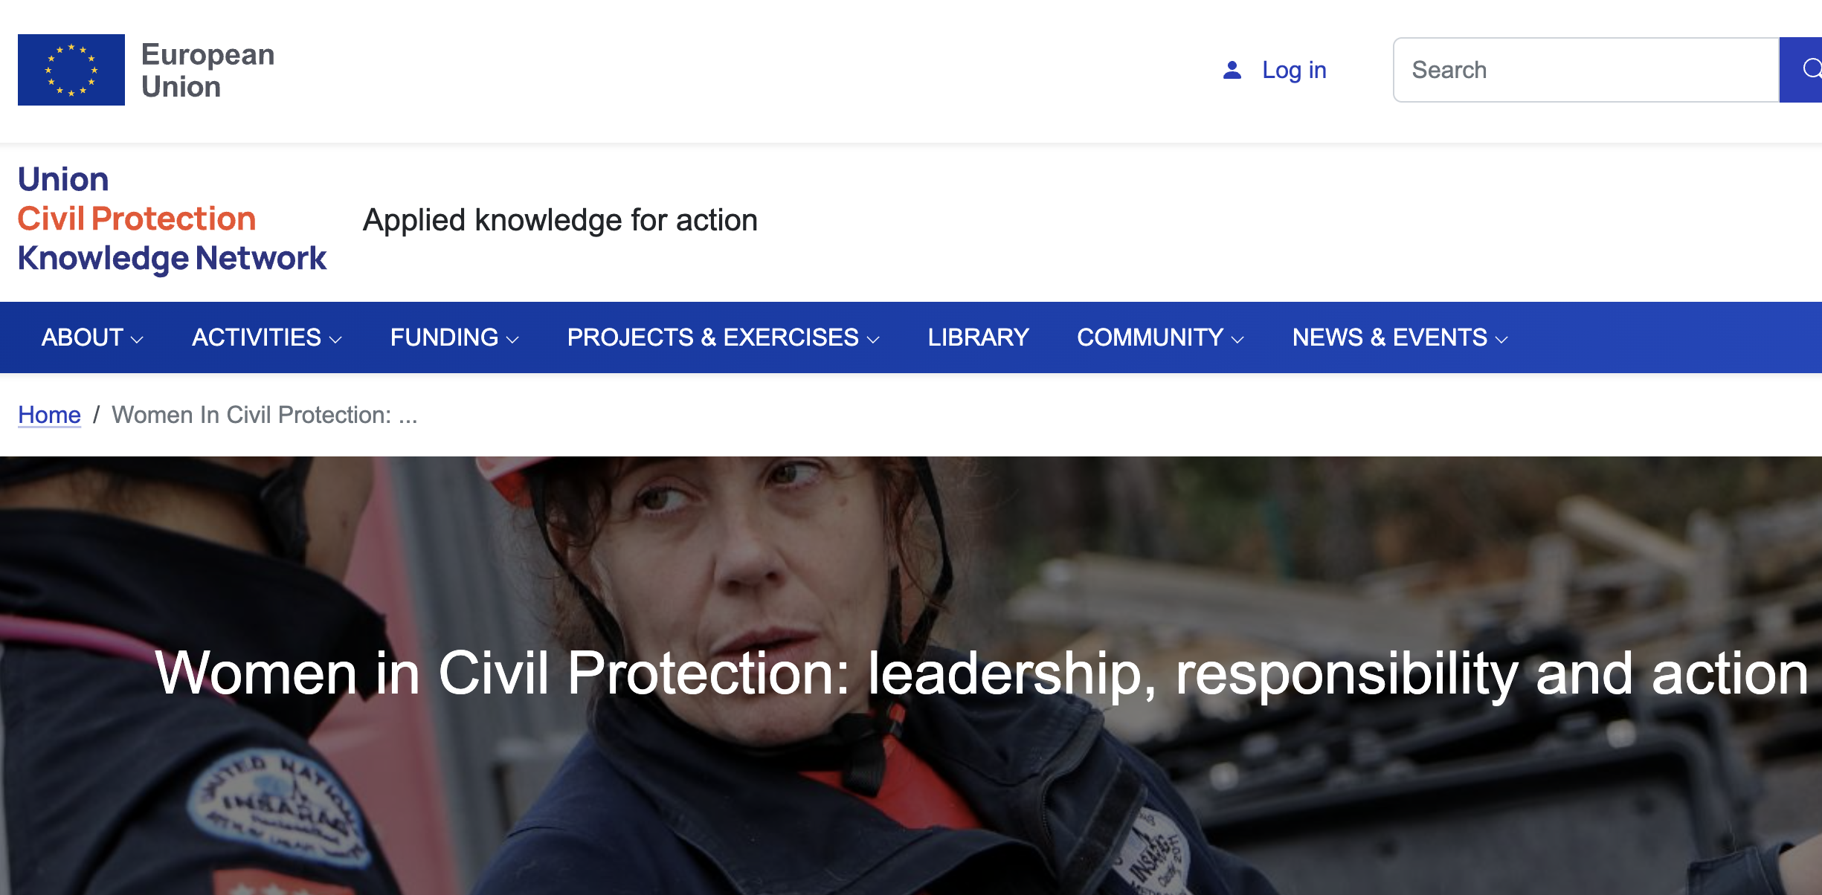
Task: Click the magnifying glass search button
Action: 1802,70
